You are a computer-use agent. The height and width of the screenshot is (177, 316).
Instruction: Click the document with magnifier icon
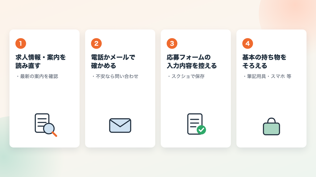pos(46,125)
